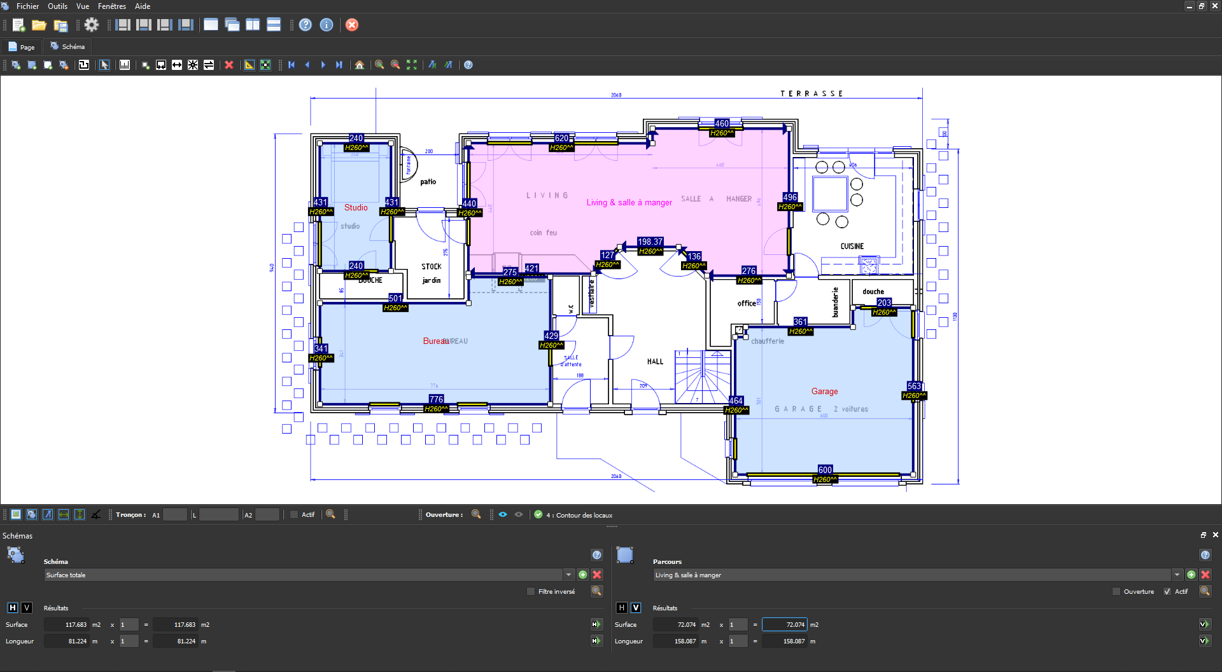The width and height of the screenshot is (1222, 672).
Task: Uncheck the Actif checkbox in the Parcours panel
Action: point(1167,591)
